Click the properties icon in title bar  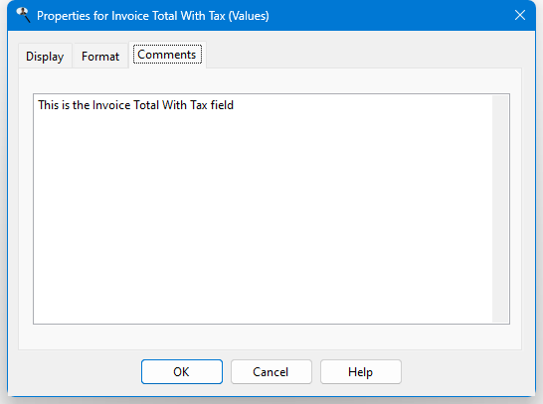(x=23, y=15)
